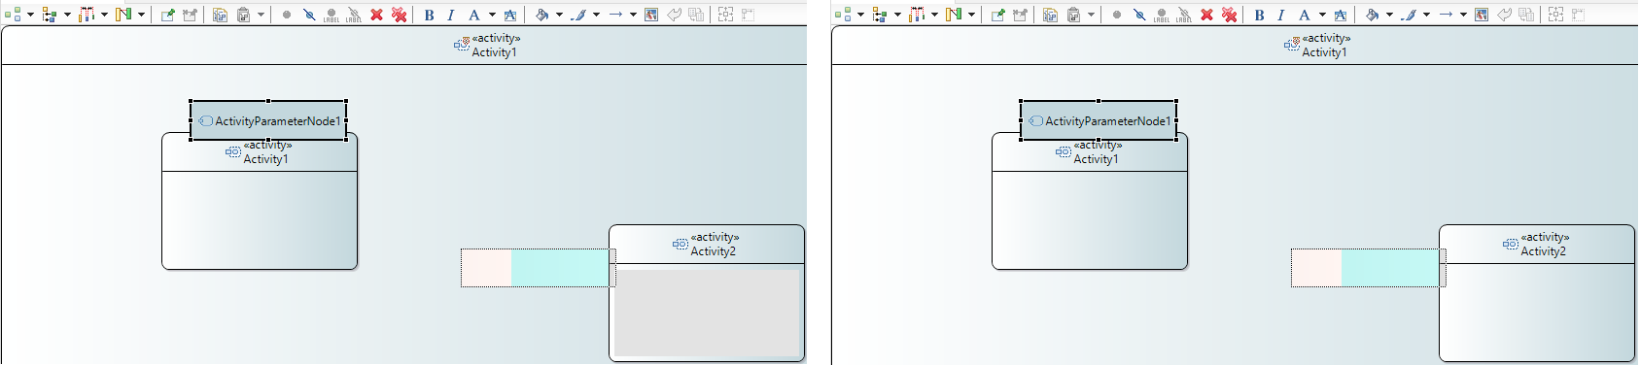The width and height of the screenshot is (1640, 365).
Task: Click the unpin element icon in left toolbar
Action: click(x=191, y=15)
